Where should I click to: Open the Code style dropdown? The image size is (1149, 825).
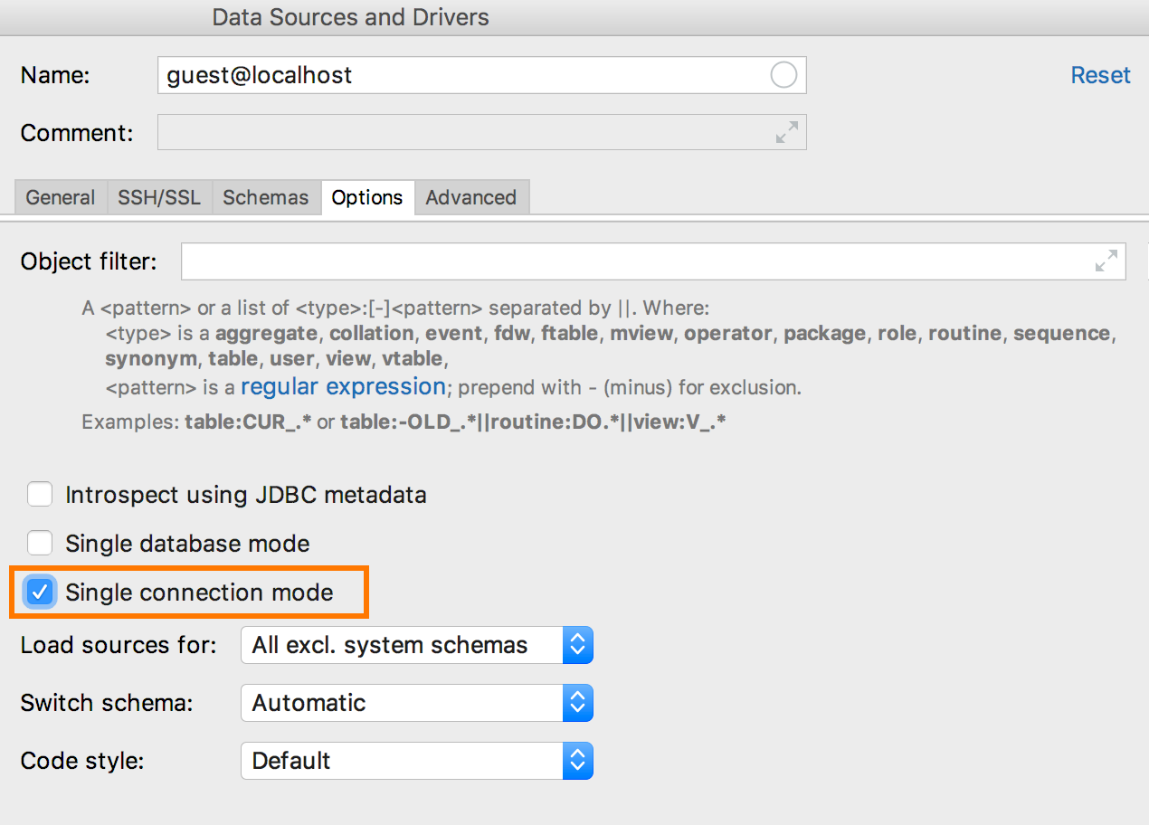click(x=416, y=762)
